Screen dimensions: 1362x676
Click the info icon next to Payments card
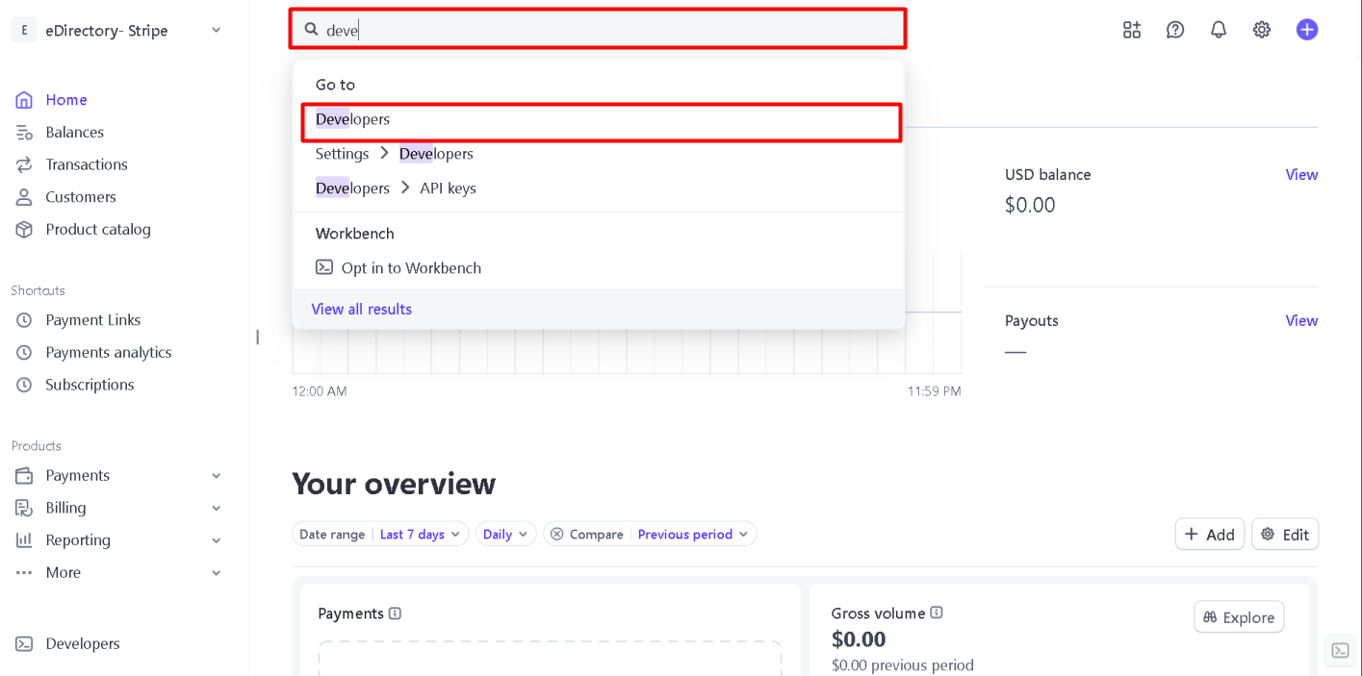(x=395, y=613)
